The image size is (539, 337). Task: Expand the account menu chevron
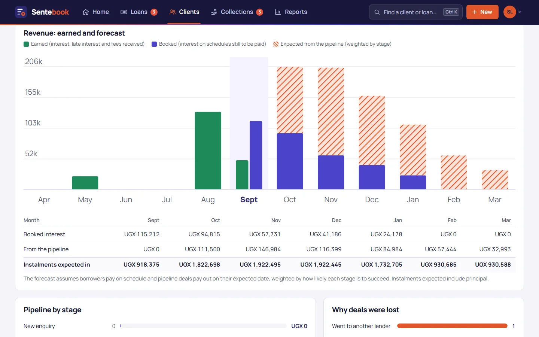520,12
